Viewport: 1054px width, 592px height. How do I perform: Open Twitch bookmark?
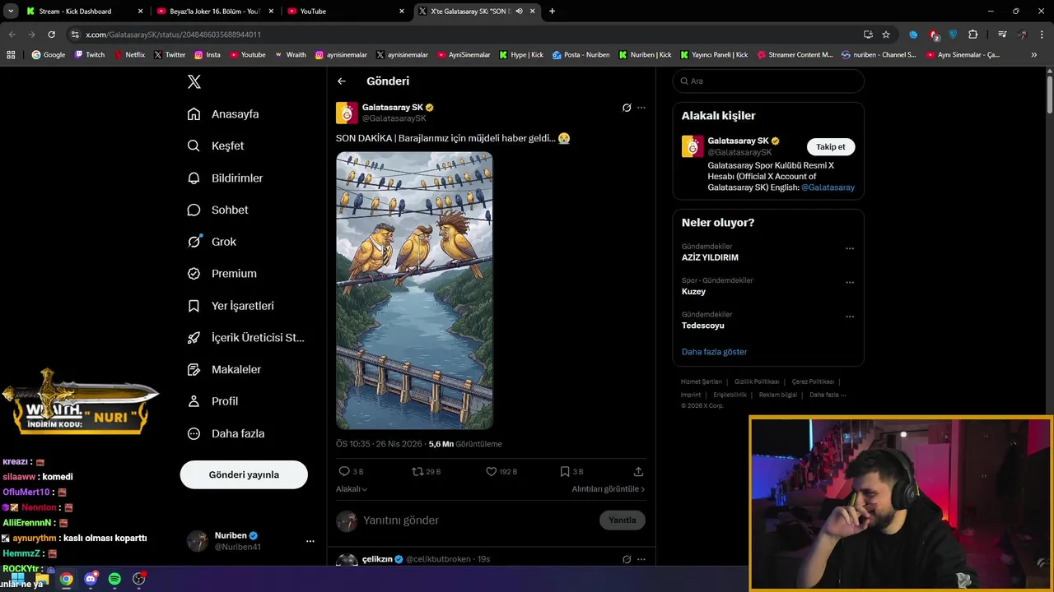click(x=90, y=55)
